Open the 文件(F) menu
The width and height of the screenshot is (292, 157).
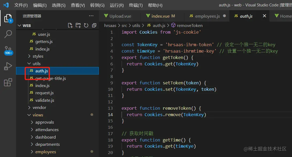tap(21, 5)
